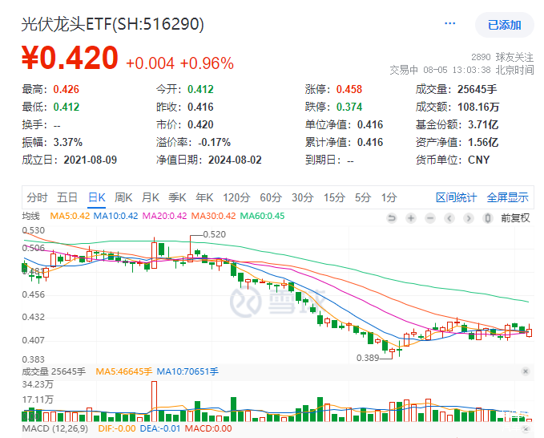544x438 pixels.
Task: Open the 前复权 adjustment dropdown
Action: [515, 218]
